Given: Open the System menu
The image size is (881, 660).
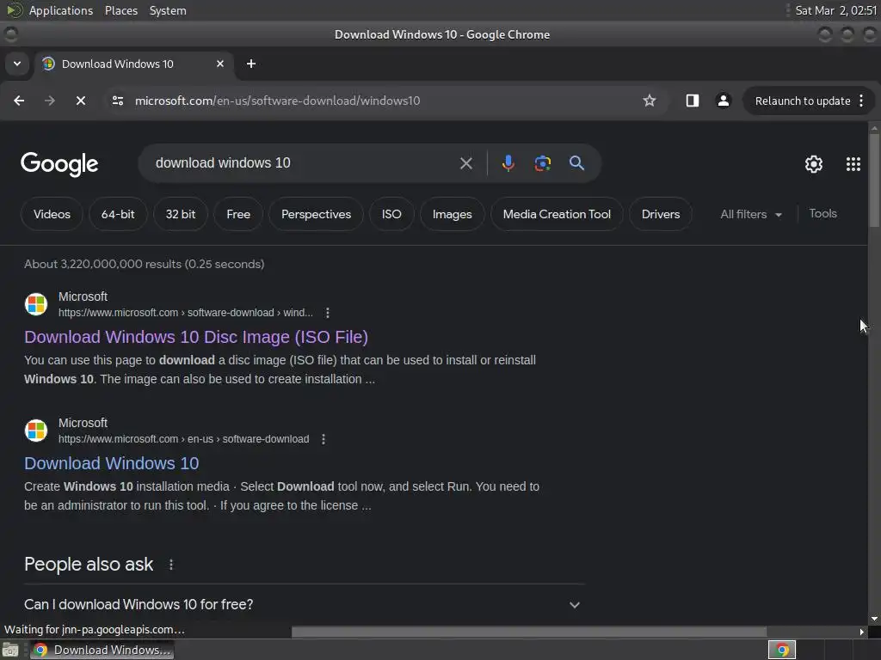Looking at the screenshot, I should pyautogui.click(x=168, y=10).
